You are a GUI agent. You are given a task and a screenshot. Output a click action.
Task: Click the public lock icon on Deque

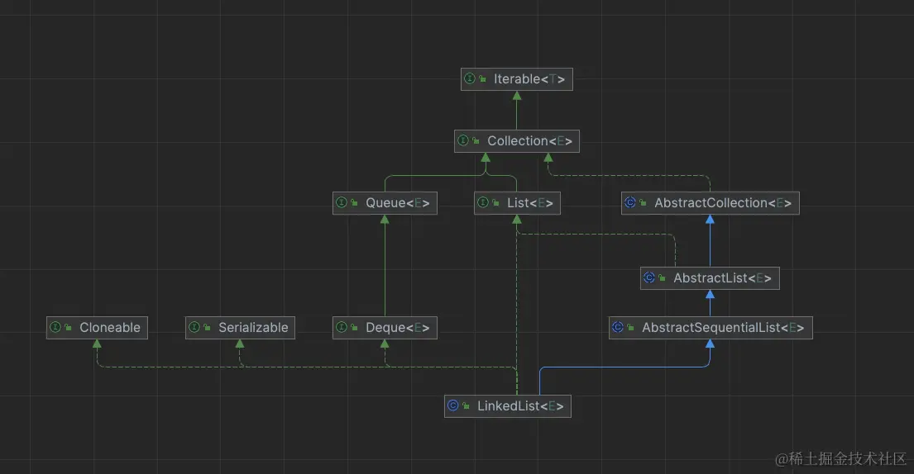coord(354,328)
